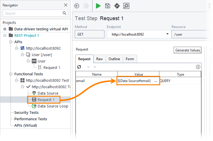Click the Type column header
This screenshot has width=213, height=141.
tap(180, 74)
